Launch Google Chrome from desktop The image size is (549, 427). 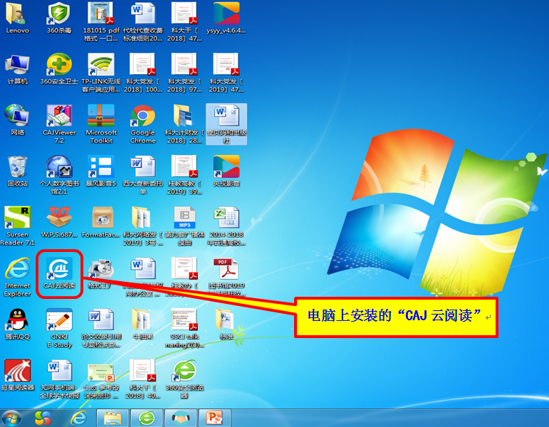tap(143, 125)
